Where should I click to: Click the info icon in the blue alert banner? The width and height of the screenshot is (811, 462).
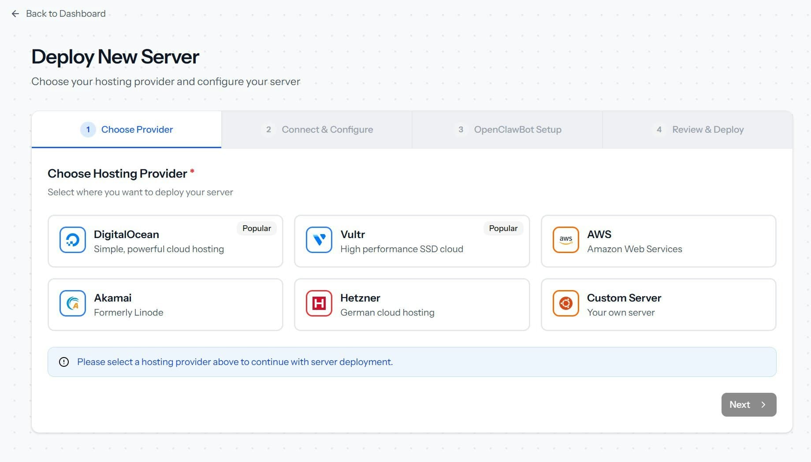[64, 361]
